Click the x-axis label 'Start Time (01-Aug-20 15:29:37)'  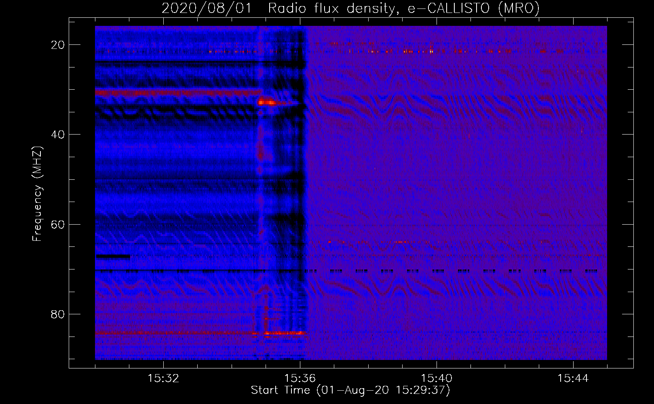(350, 390)
